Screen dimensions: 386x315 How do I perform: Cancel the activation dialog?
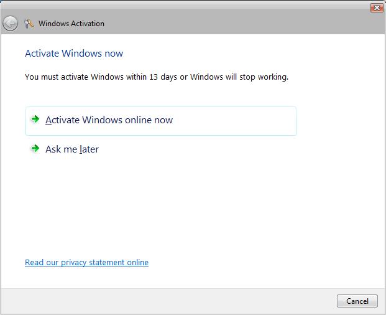click(x=357, y=301)
